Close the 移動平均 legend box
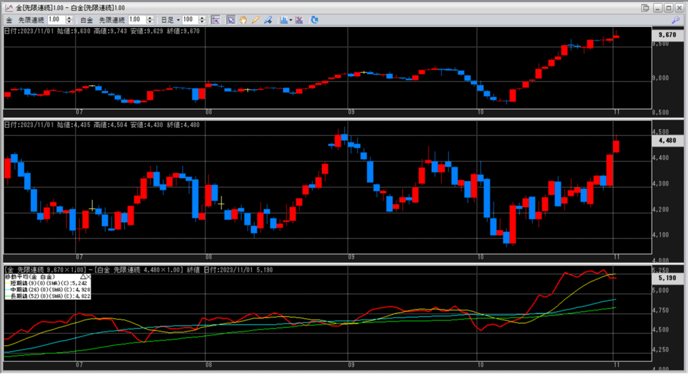 89,276
